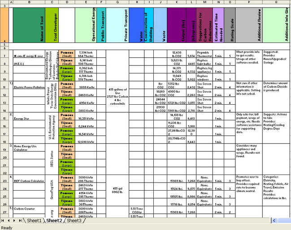Viewport: 291px width, 230px height.
Task: Select row 4 header
Action: tap(4, 25)
